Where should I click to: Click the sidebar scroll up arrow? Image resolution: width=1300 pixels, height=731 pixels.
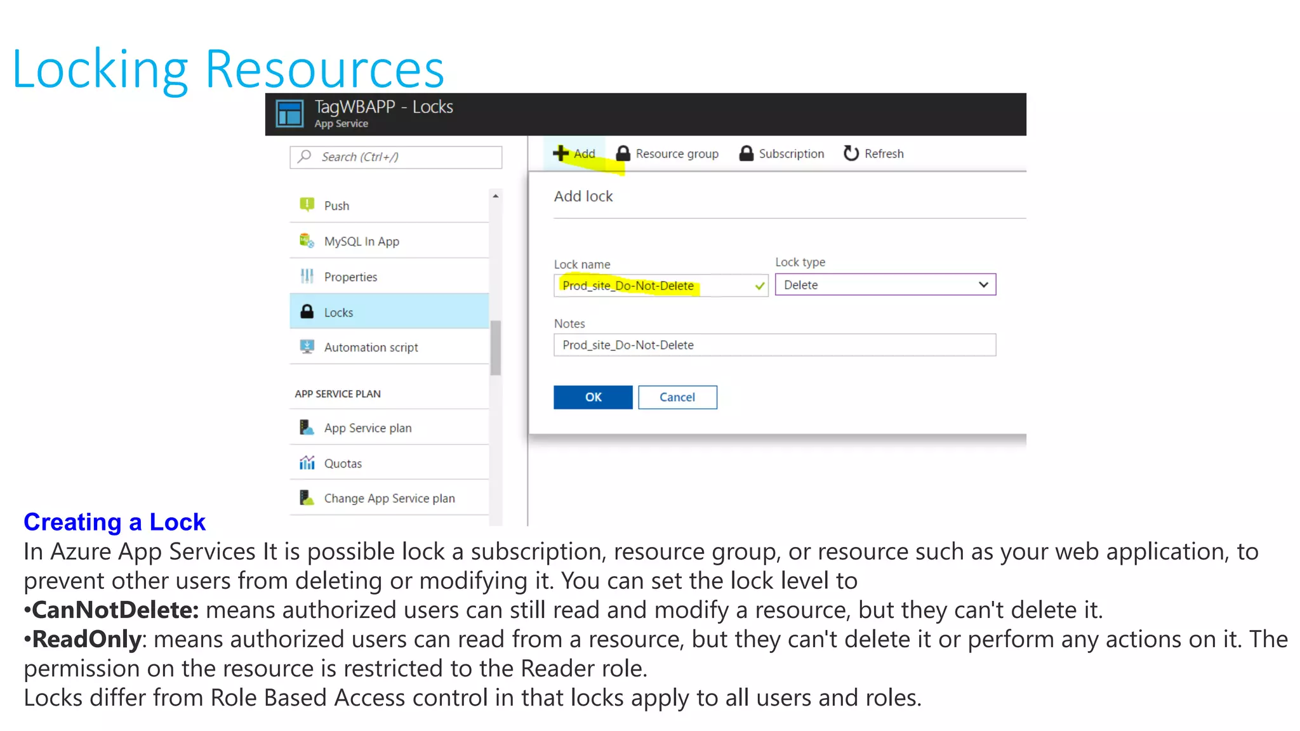(496, 196)
